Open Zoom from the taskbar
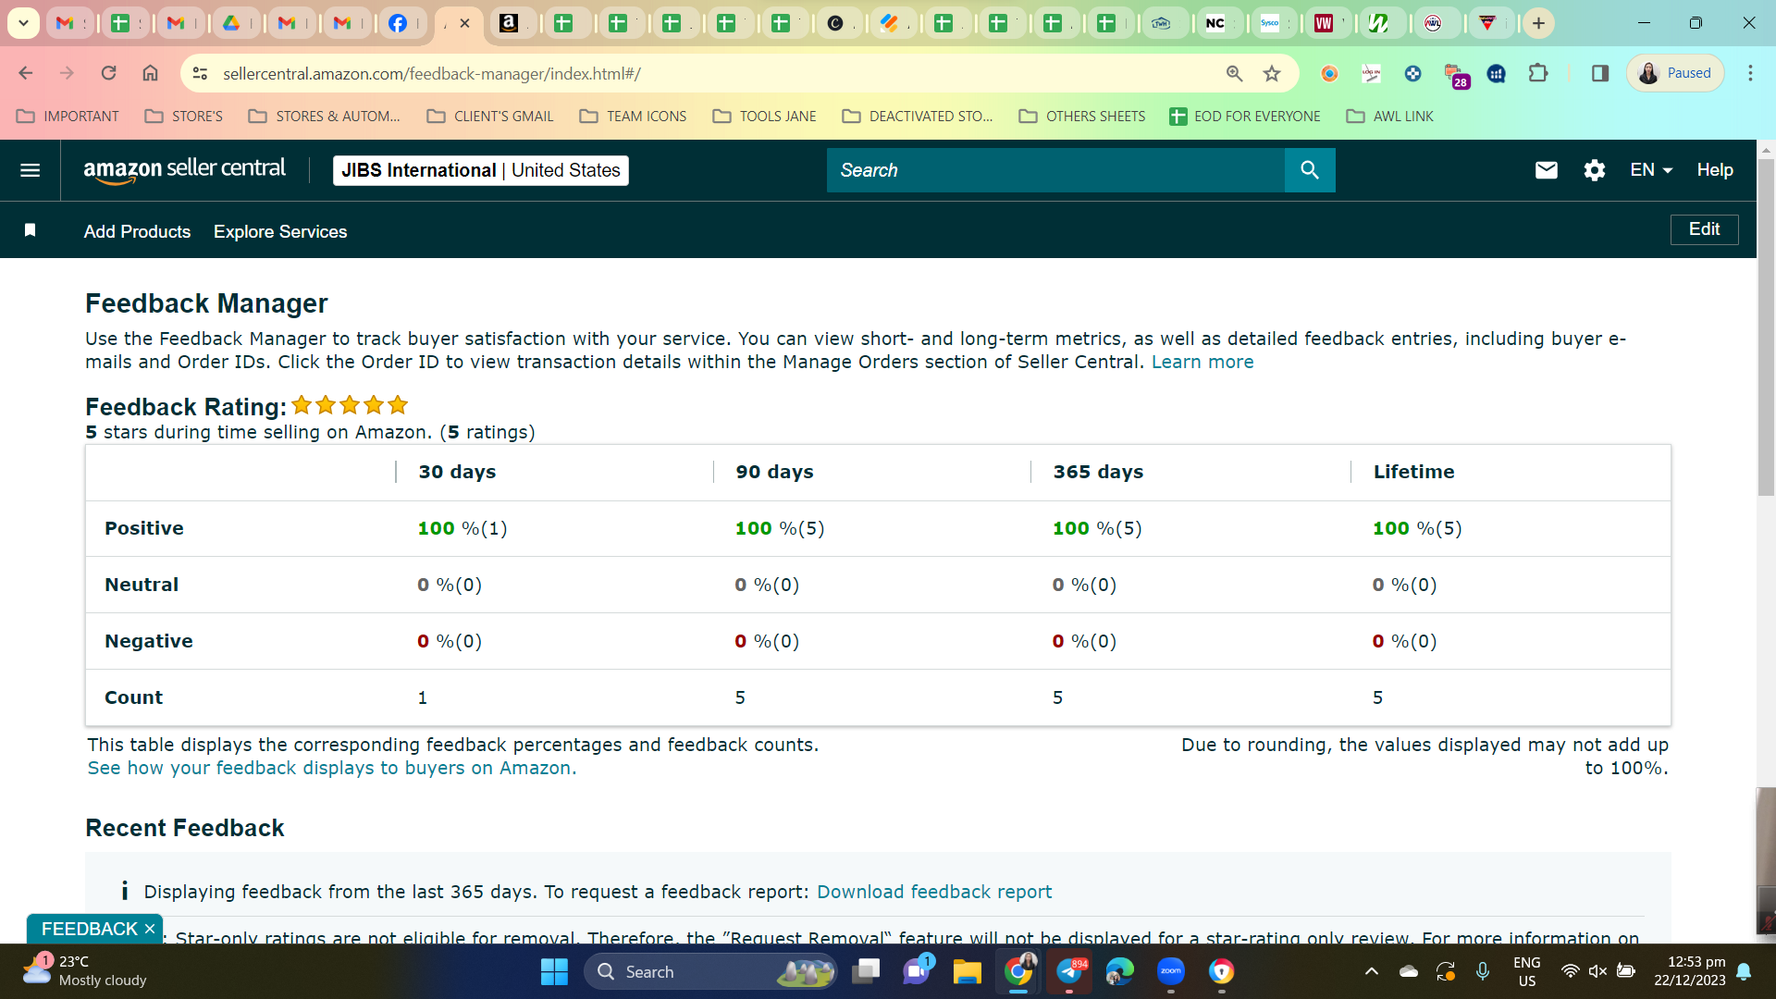The width and height of the screenshot is (1776, 999). tap(1170, 971)
